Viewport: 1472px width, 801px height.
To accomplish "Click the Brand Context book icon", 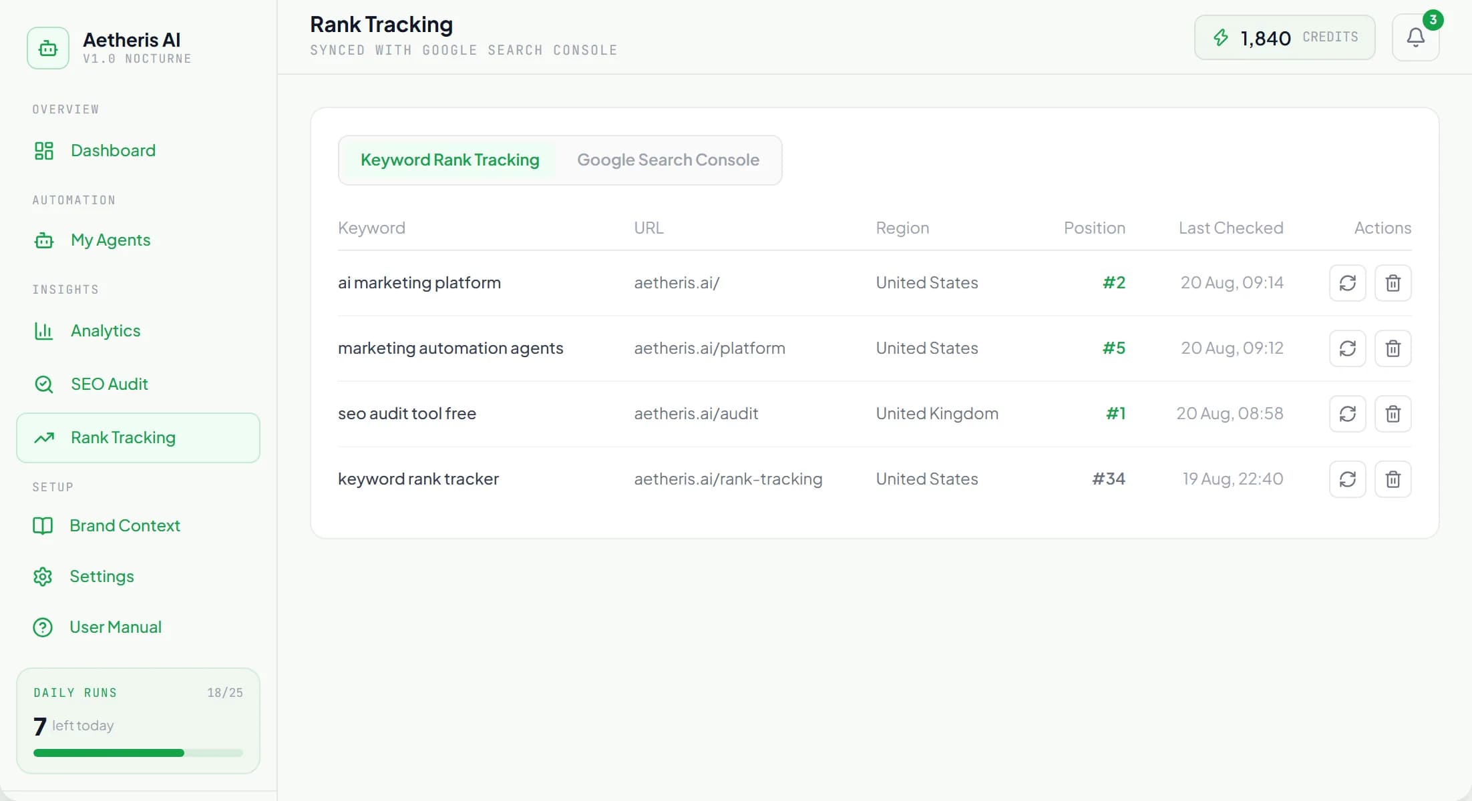I will click(x=43, y=526).
